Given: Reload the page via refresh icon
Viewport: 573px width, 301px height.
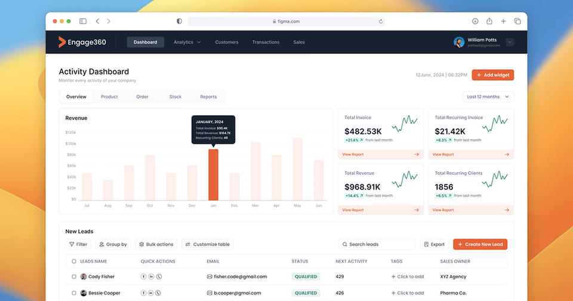Looking at the screenshot, I should point(381,21).
